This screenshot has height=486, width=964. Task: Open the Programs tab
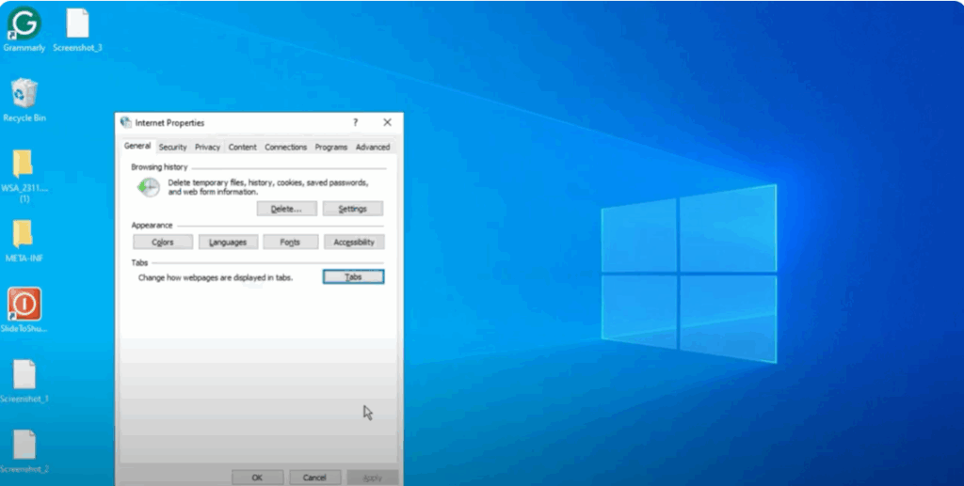pyautogui.click(x=331, y=148)
